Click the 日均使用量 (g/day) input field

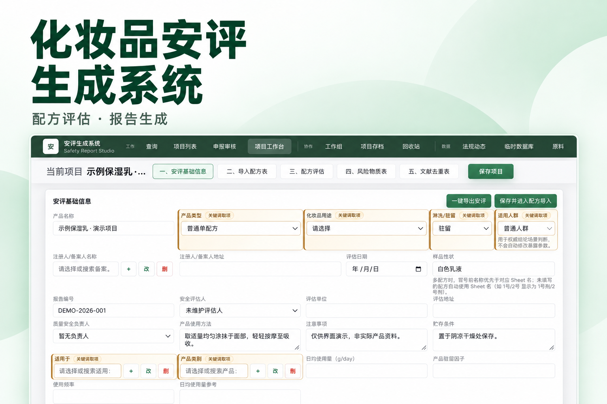pos(367,371)
